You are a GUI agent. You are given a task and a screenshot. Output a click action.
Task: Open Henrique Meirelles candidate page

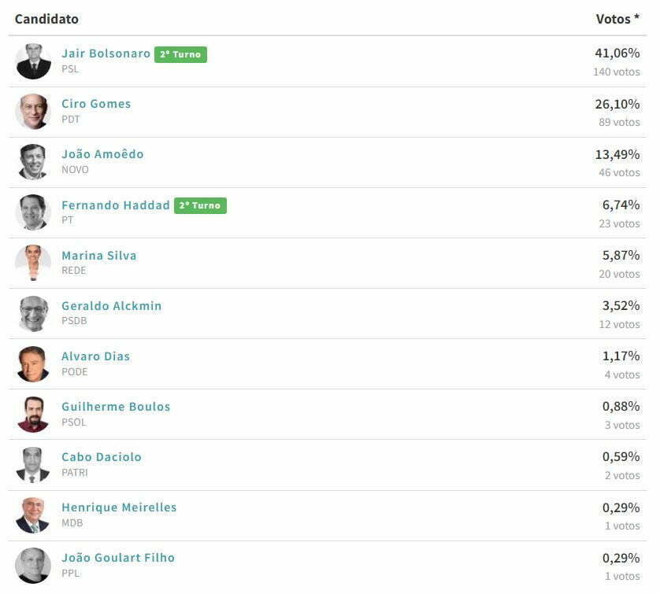click(119, 507)
